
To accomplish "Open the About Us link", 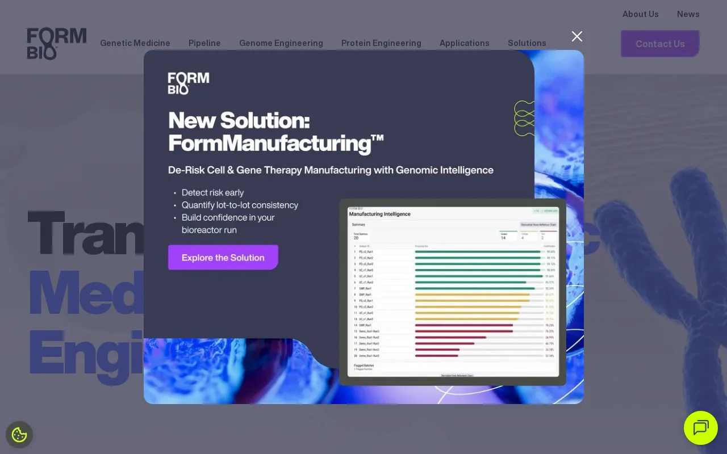I will coord(641,14).
